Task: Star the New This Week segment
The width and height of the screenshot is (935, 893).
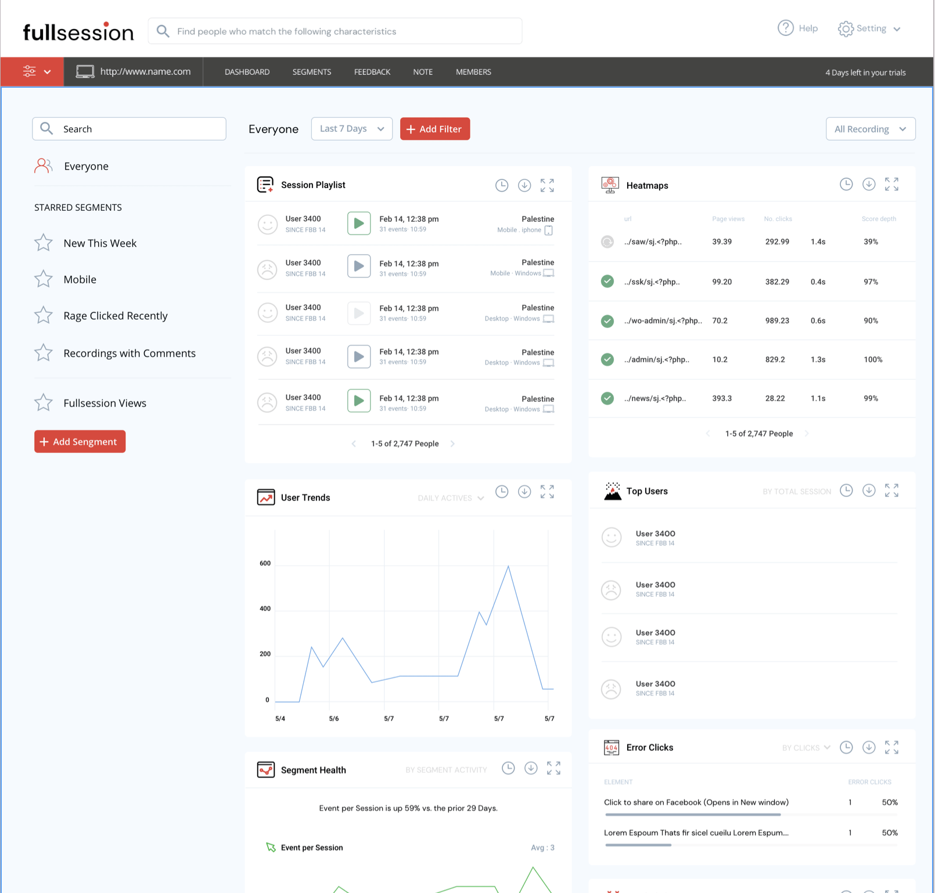Action: coord(44,243)
